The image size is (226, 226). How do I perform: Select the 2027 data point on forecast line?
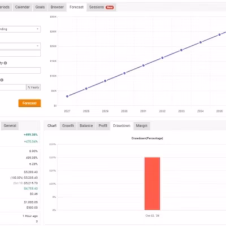click(67, 96)
